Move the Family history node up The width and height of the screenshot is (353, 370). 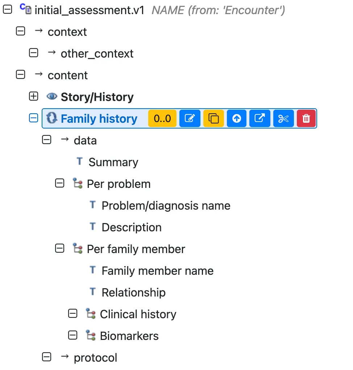(236, 118)
